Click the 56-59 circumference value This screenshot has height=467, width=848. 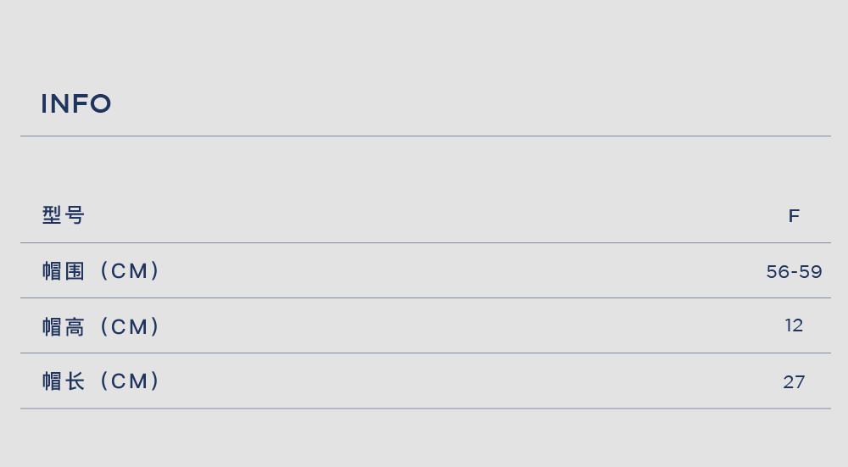tap(794, 271)
